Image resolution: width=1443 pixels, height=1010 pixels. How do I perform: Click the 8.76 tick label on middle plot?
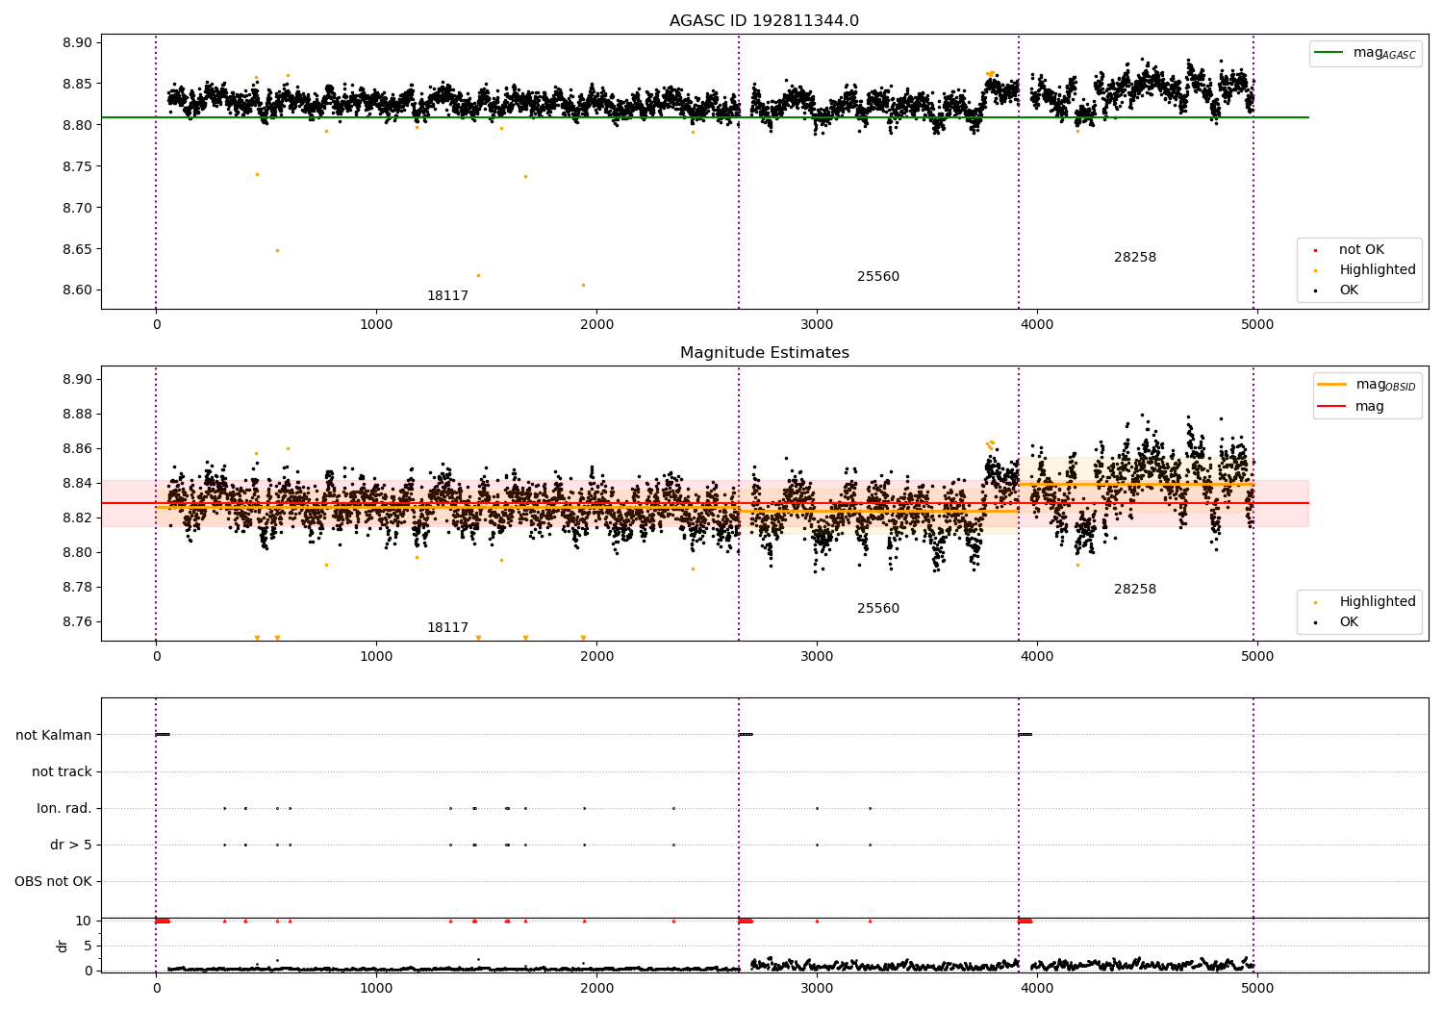(77, 622)
